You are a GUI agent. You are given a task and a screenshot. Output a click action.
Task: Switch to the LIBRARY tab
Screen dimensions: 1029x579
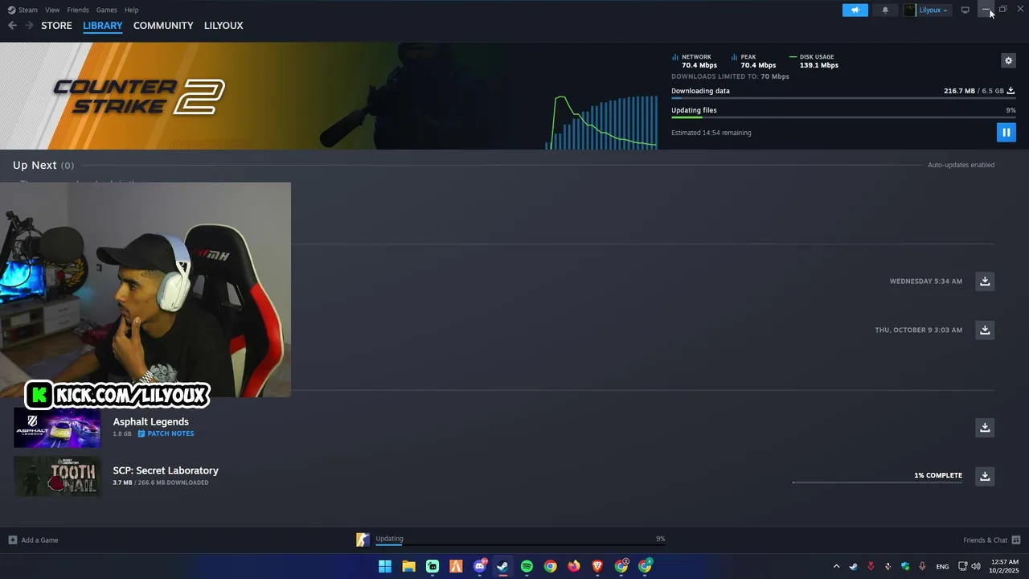point(103,26)
